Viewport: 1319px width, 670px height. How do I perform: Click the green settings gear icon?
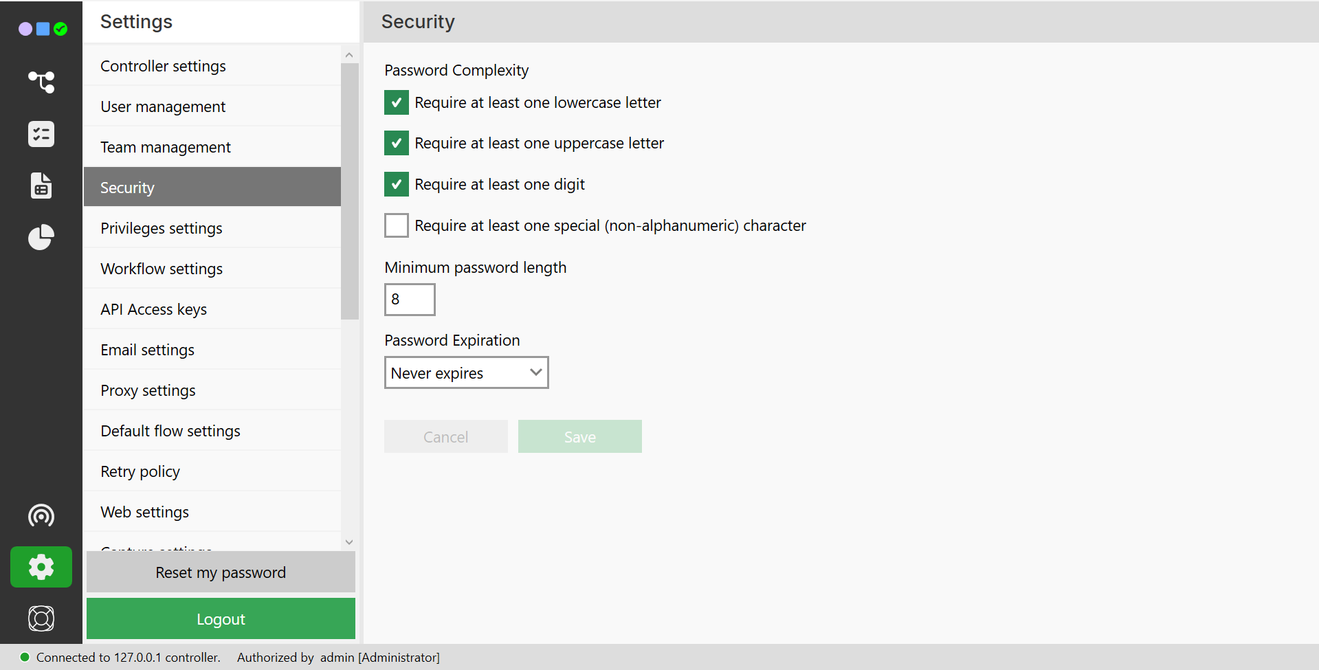click(x=41, y=567)
